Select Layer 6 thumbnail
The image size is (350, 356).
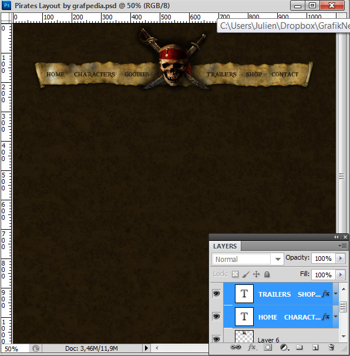pos(244,337)
